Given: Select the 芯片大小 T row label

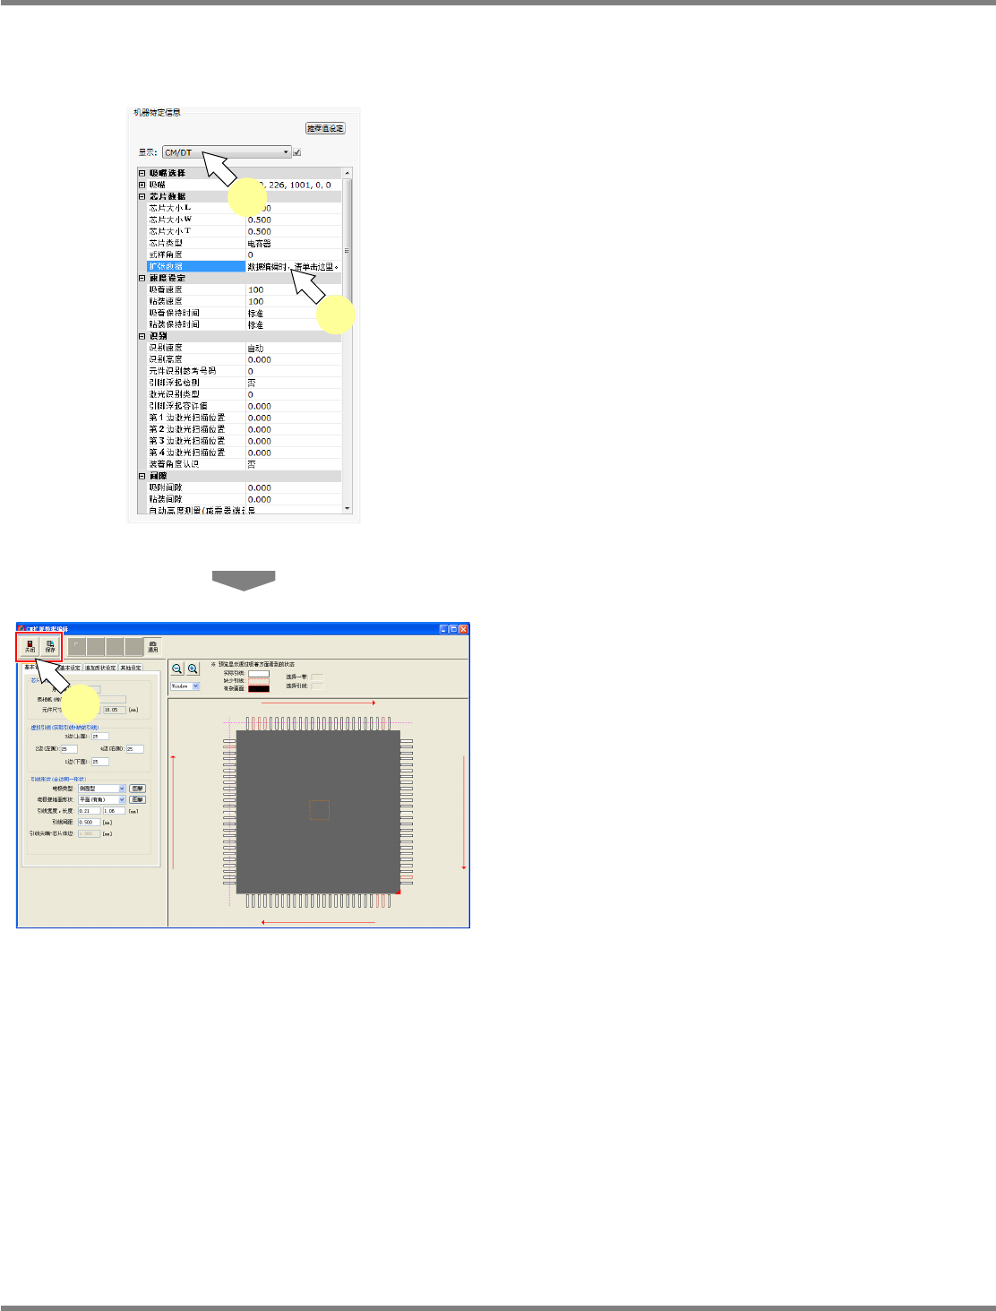Looking at the screenshot, I should click(170, 231).
